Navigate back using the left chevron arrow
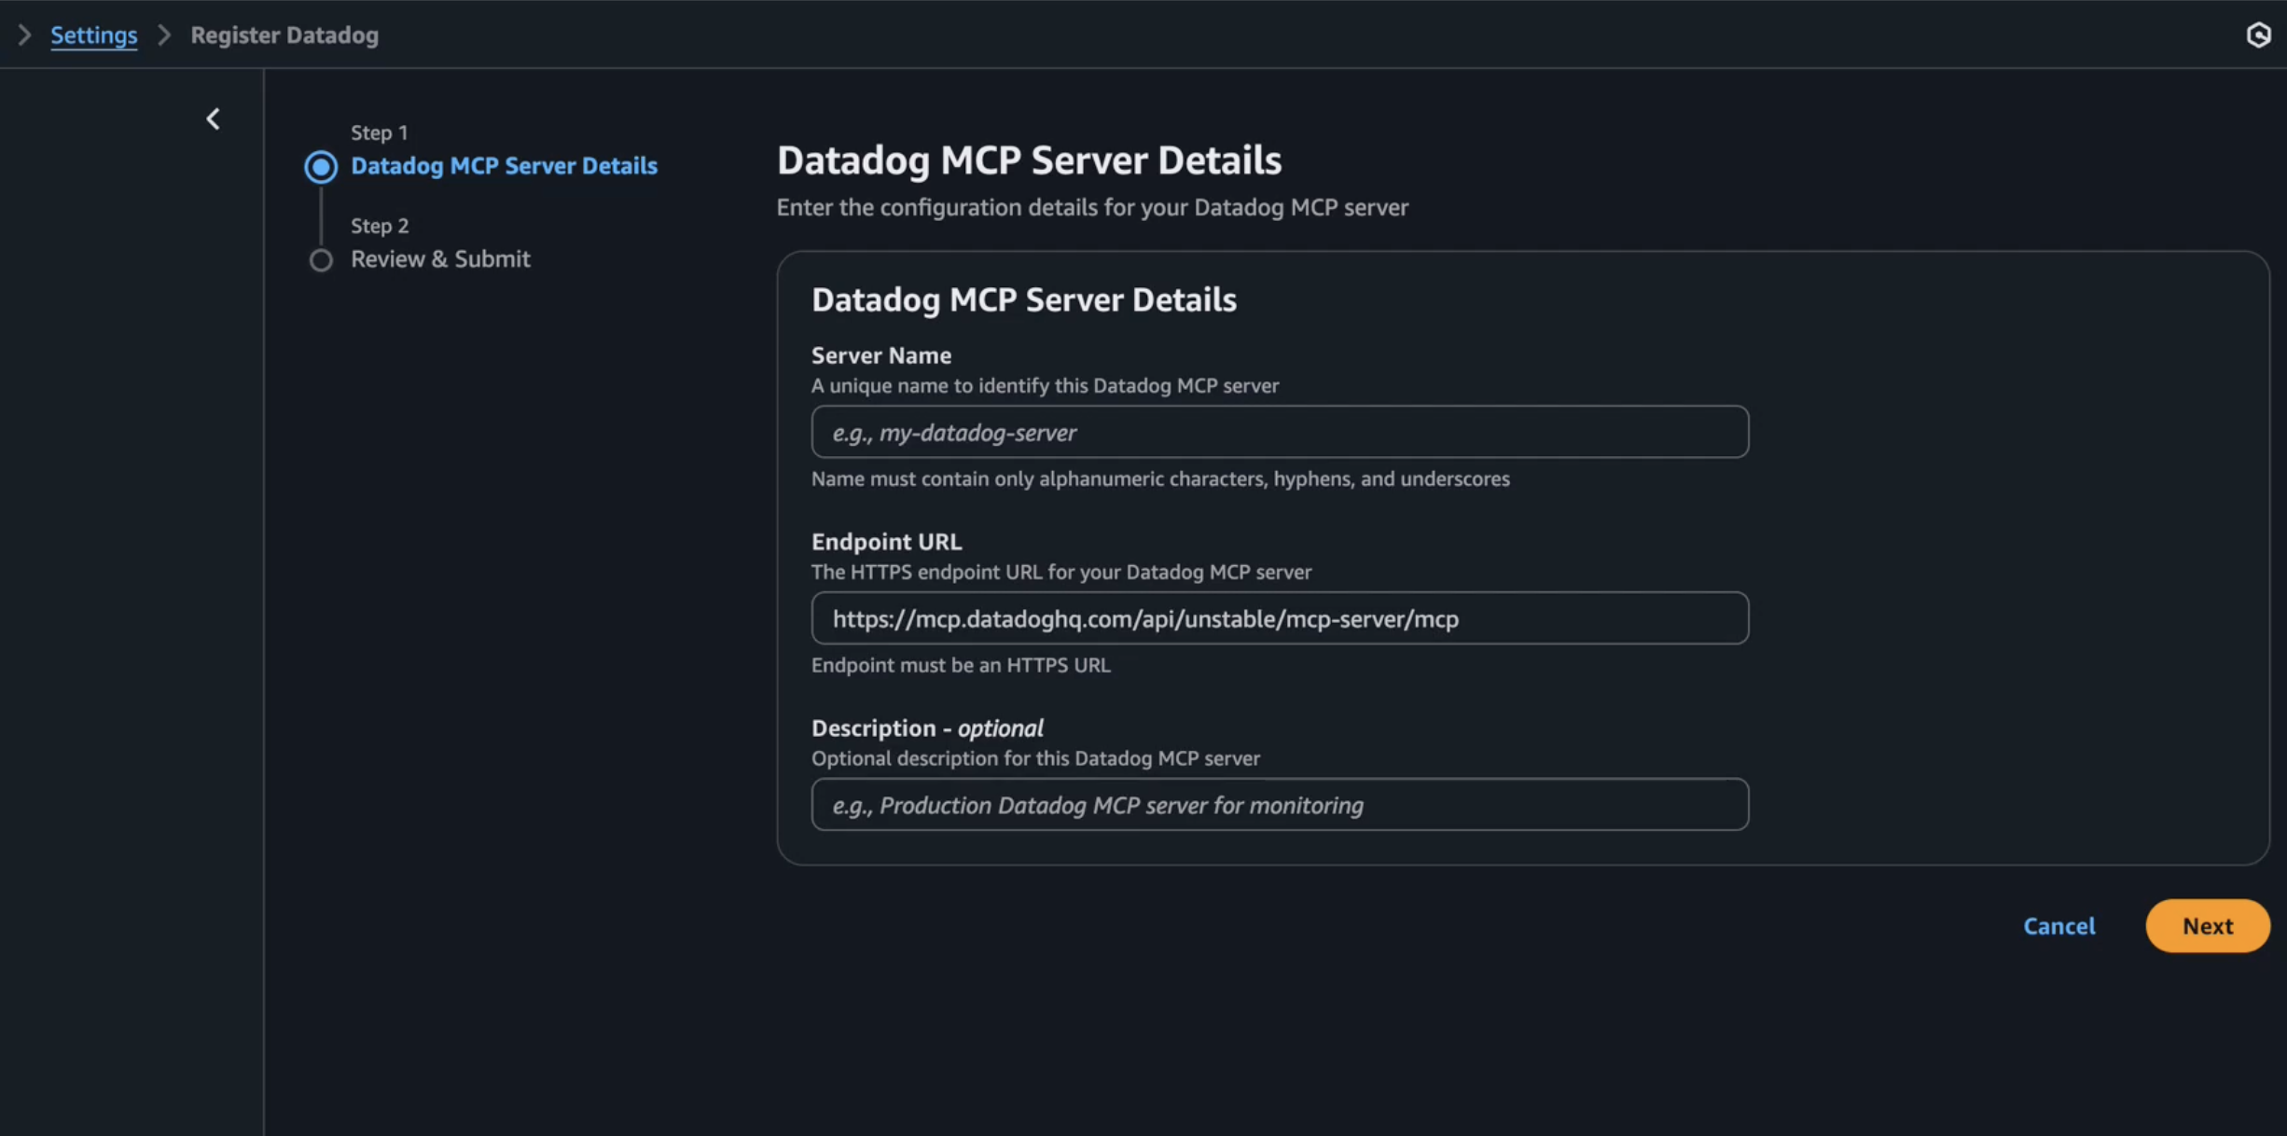2287x1136 pixels. pos(213,118)
